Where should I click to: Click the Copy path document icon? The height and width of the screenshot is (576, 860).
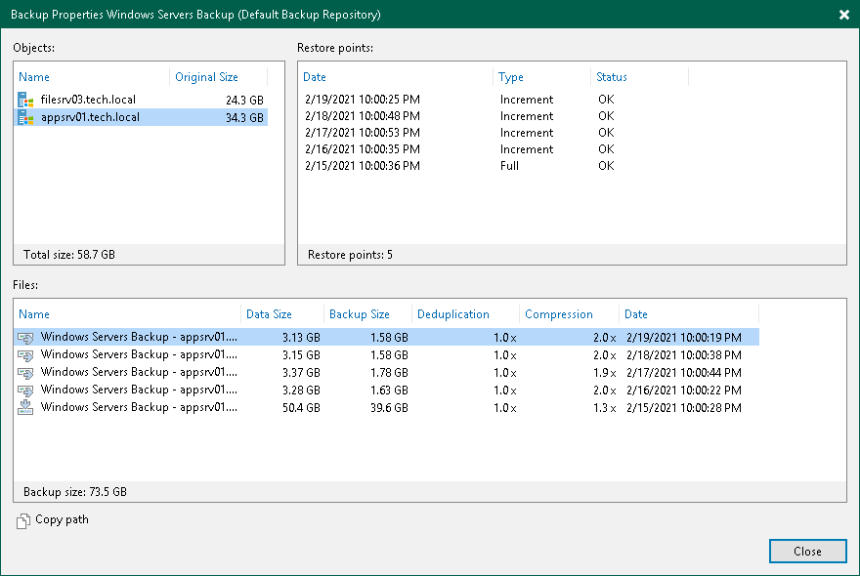click(x=23, y=520)
